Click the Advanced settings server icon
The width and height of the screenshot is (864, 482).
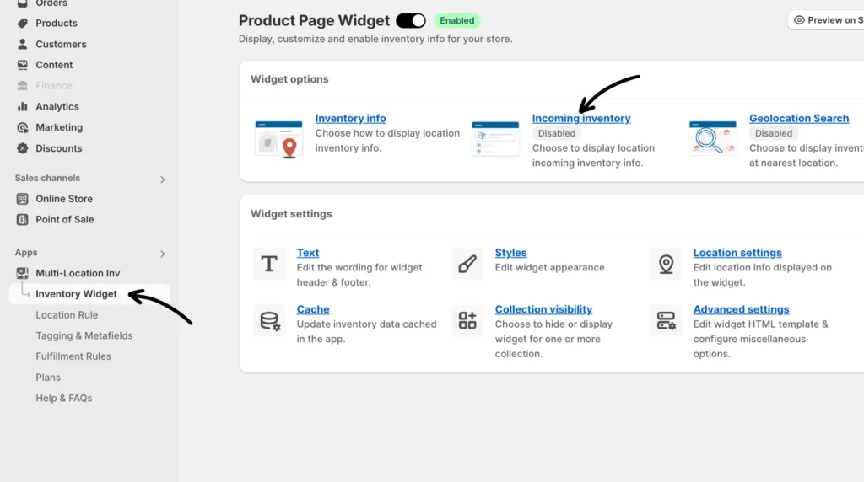[x=666, y=320]
